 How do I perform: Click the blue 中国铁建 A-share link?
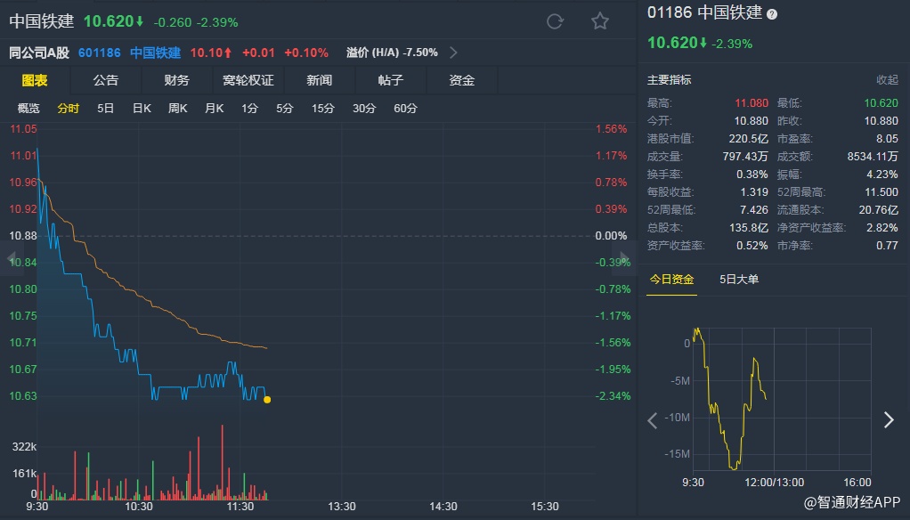click(x=155, y=53)
